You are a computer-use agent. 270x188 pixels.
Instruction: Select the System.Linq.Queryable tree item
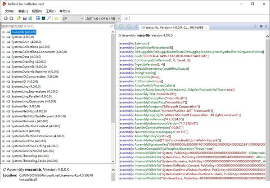pyautogui.click(x=34, y=101)
